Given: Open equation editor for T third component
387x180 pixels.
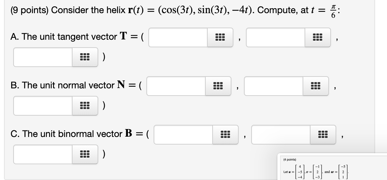Looking at the screenshot, I should (85, 57).
